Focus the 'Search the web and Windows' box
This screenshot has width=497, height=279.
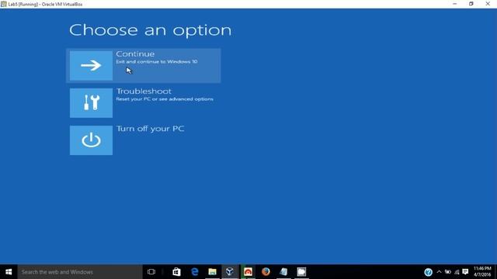[80, 272]
